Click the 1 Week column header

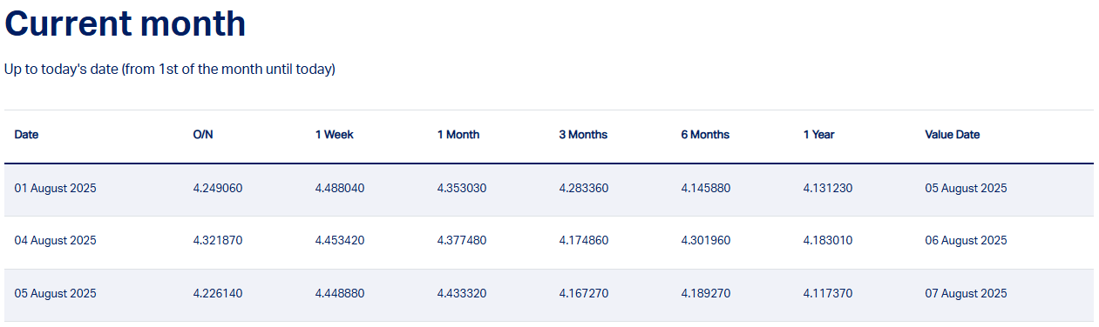(335, 135)
